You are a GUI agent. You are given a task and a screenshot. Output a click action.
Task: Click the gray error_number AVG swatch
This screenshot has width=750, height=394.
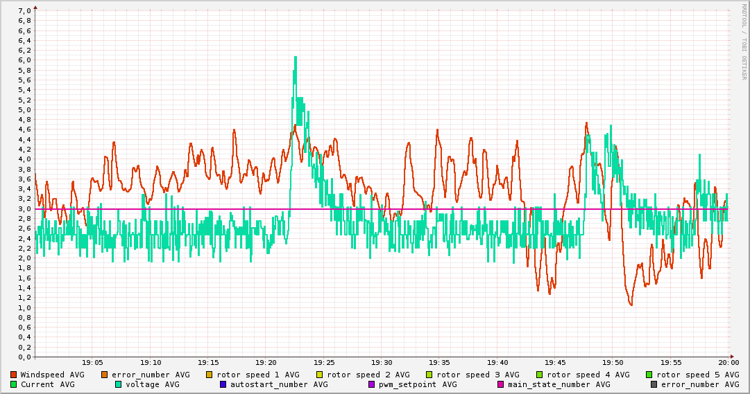coord(654,384)
